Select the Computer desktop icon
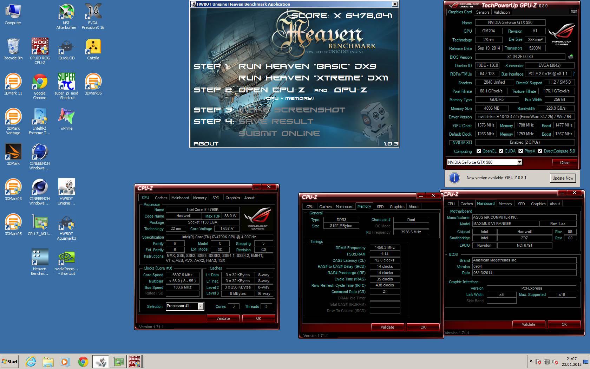The image size is (590, 369). [13, 14]
